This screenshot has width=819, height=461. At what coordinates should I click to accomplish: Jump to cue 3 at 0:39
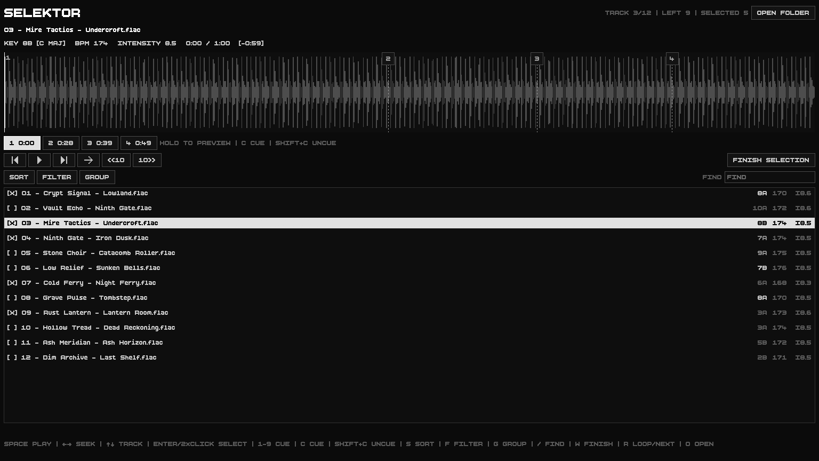100,143
